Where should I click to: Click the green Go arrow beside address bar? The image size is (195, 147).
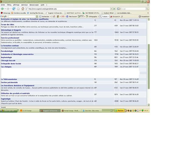tap(114, 9)
